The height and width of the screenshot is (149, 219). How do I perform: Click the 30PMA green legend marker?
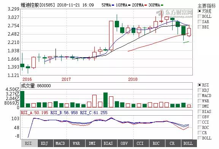(162, 5)
